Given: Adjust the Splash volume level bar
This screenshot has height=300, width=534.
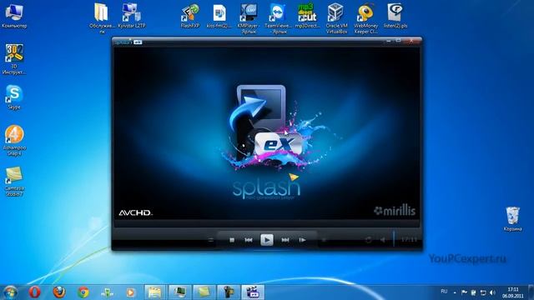Looking at the screenshot, I should (x=394, y=239).
